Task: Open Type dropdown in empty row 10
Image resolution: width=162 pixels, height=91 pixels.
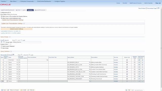Action: coord(13,81)
